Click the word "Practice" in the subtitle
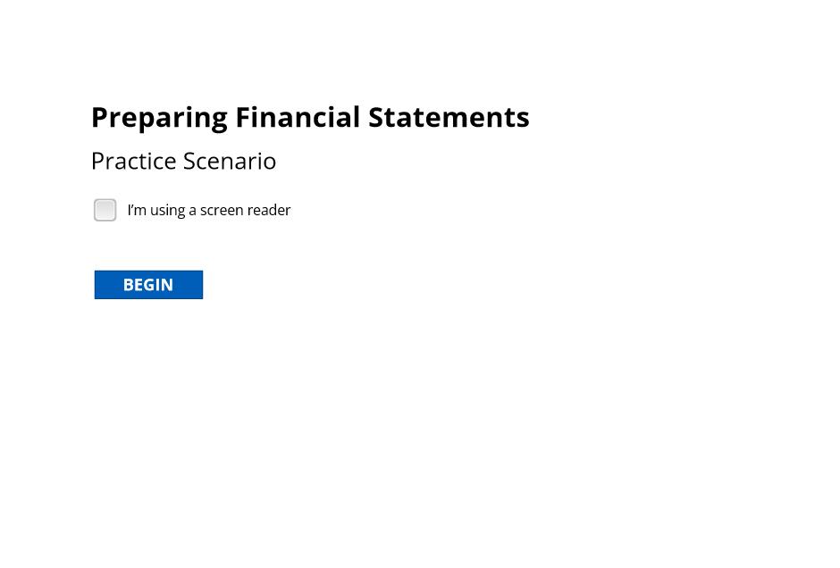Image resolution: width=840 pixels, height=568 pixels. click(134, 161)
